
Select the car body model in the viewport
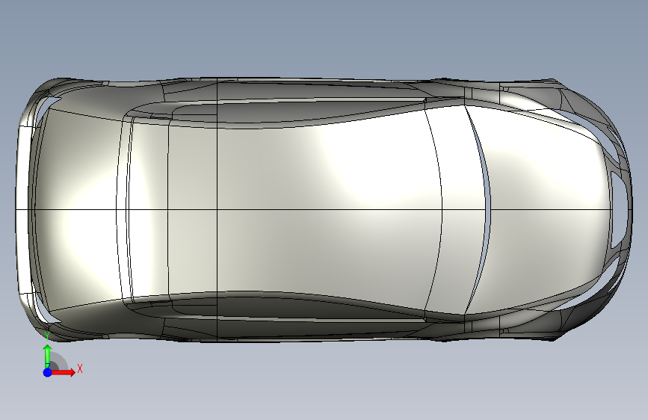[324, 209]
